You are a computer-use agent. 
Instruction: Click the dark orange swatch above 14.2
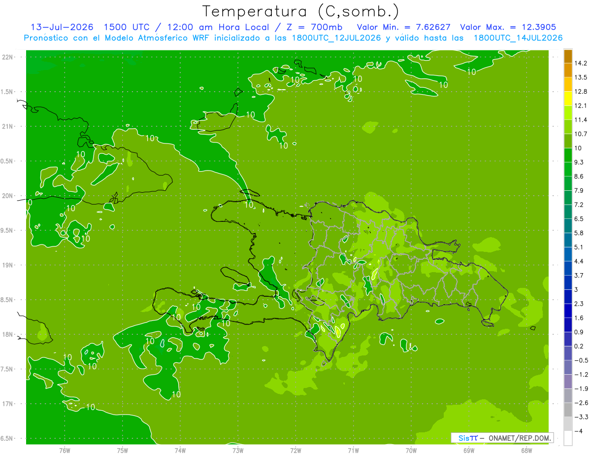[568, 56]
